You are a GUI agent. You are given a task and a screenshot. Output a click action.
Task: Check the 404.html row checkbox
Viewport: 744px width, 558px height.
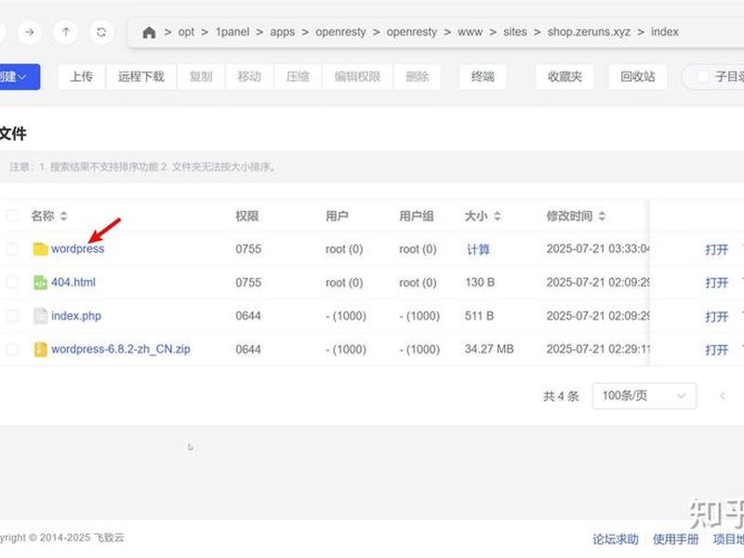[x=12, y=283]
